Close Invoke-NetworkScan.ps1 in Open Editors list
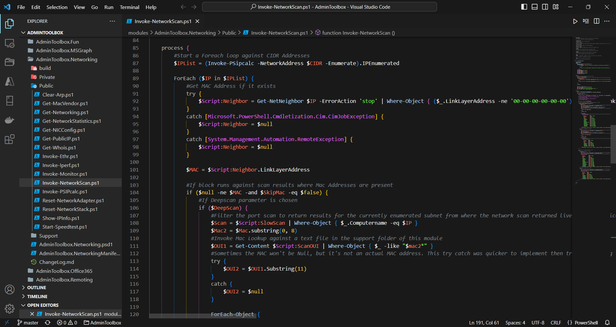616x327 pixels. point(32,314)
